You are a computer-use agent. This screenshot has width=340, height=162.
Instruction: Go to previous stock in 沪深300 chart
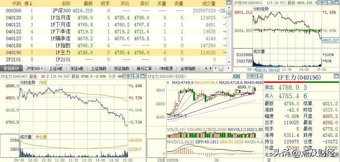[x=320, y=3]
